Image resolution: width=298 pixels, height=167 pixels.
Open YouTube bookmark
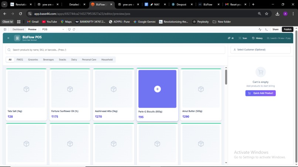pyautogui.click(x=50, y=22)
